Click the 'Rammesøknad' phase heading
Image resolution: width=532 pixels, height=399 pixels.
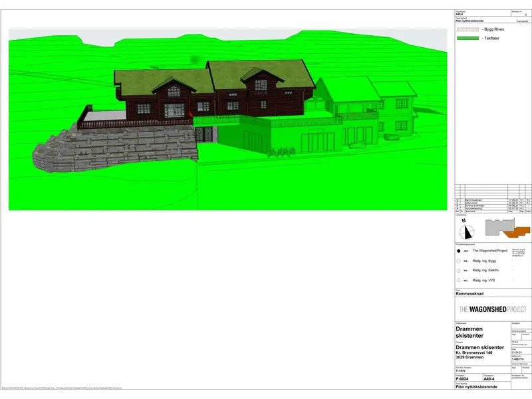click(469, 294)
